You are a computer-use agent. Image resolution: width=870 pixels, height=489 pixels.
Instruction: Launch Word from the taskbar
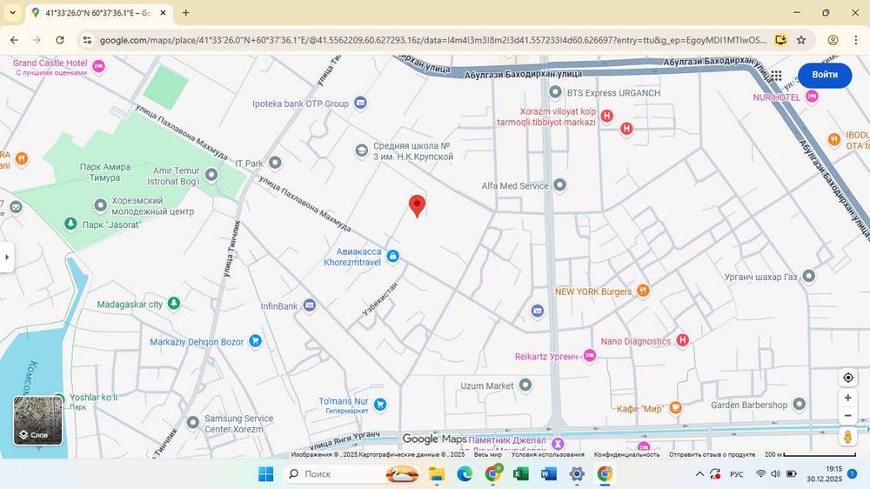(548, 474)
